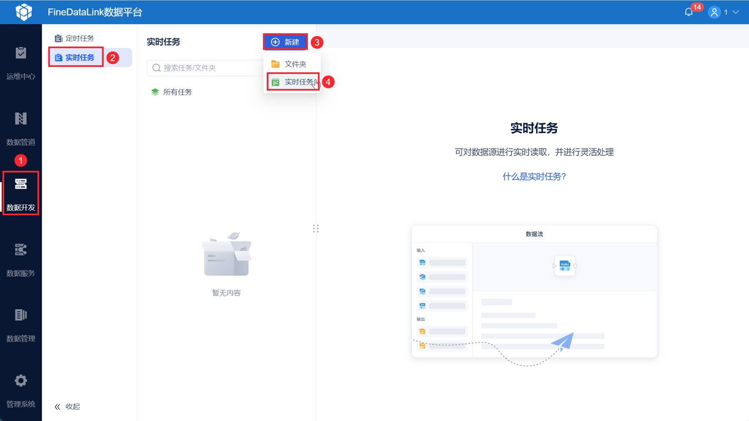
Task: Open 数据管理 in the sidebar
Action: point(21,325)
